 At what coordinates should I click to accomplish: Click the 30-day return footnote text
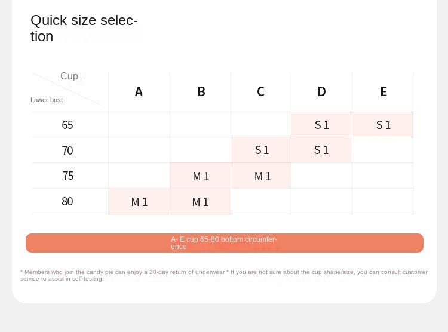coord(224,275)
